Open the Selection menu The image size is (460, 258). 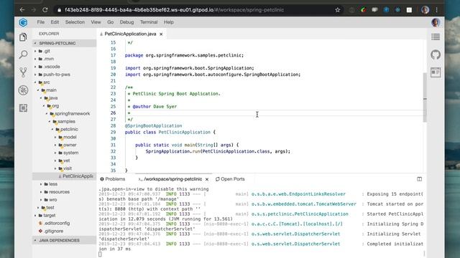pos(75,22)
